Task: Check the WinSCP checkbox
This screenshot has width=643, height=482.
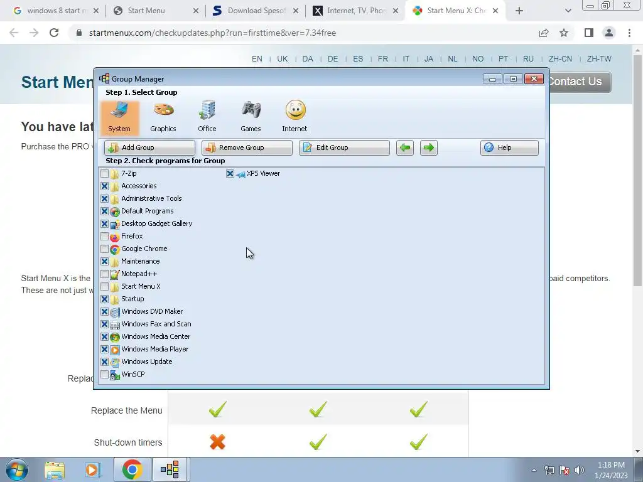Action: [x=105, y=374]
